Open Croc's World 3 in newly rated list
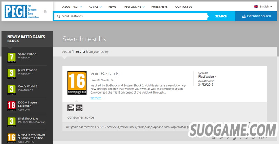This screenshot has width=279, height=144. pyautogui.click(x=28, y=86)
